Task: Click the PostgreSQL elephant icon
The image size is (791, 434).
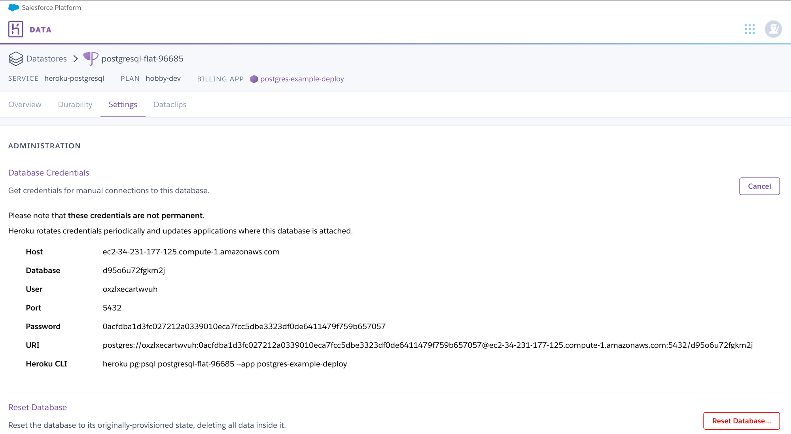Action: pyautogui.click(x=91, y=59)
